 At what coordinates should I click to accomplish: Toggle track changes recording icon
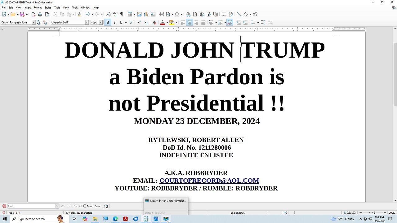pos(231,14)
